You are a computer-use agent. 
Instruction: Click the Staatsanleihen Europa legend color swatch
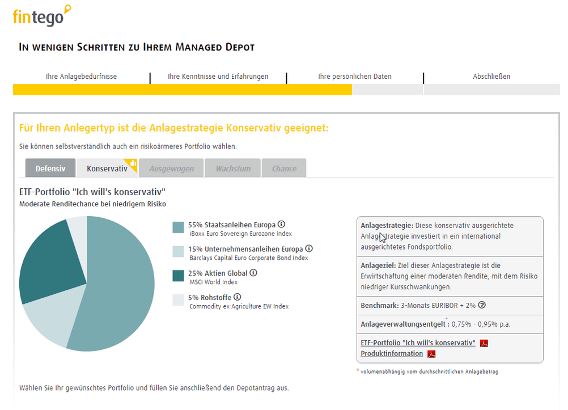178,227
